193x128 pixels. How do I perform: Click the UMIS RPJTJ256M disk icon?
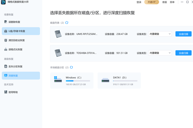pyautogui.click(x=58, y=34)
